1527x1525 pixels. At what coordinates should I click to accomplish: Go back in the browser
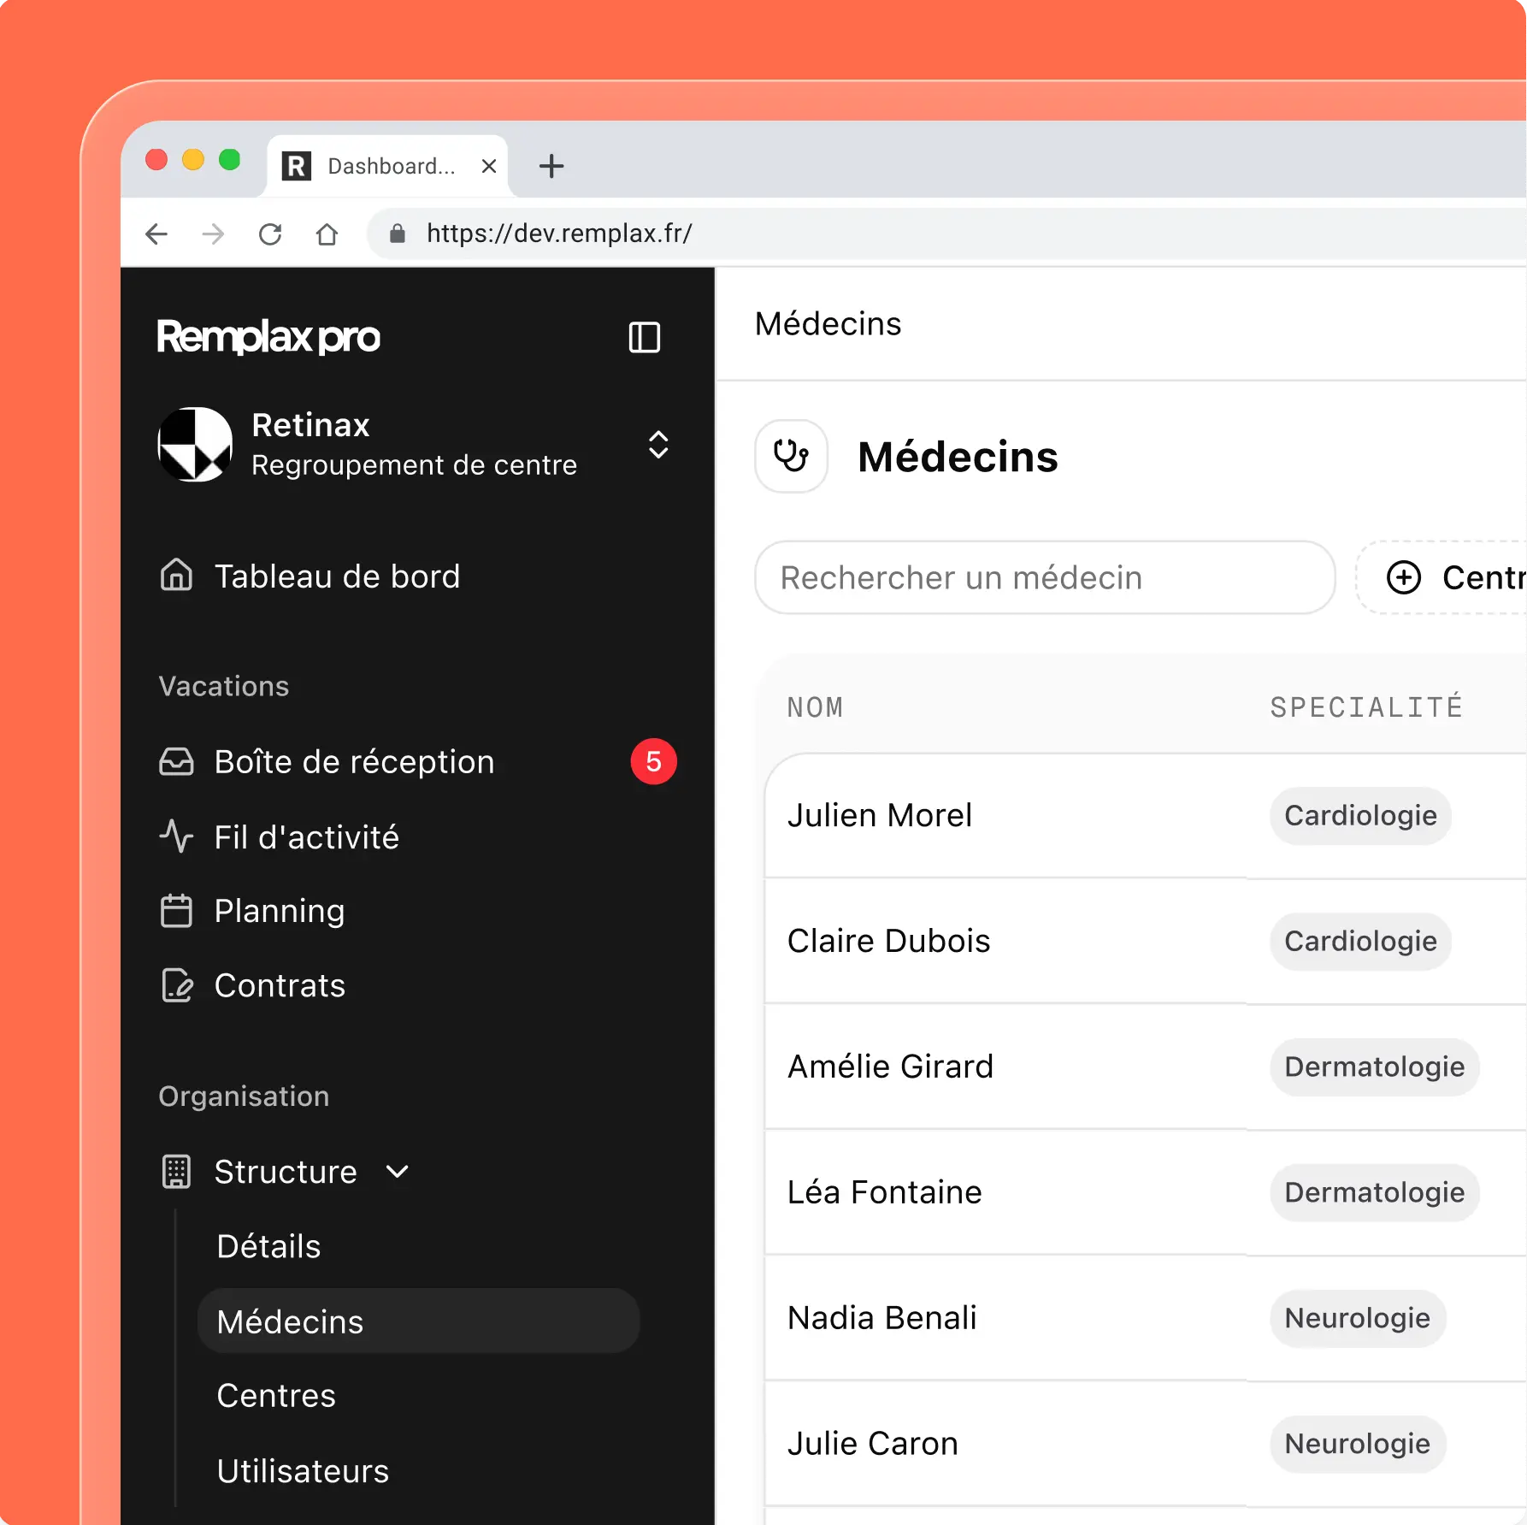point(156,233)
